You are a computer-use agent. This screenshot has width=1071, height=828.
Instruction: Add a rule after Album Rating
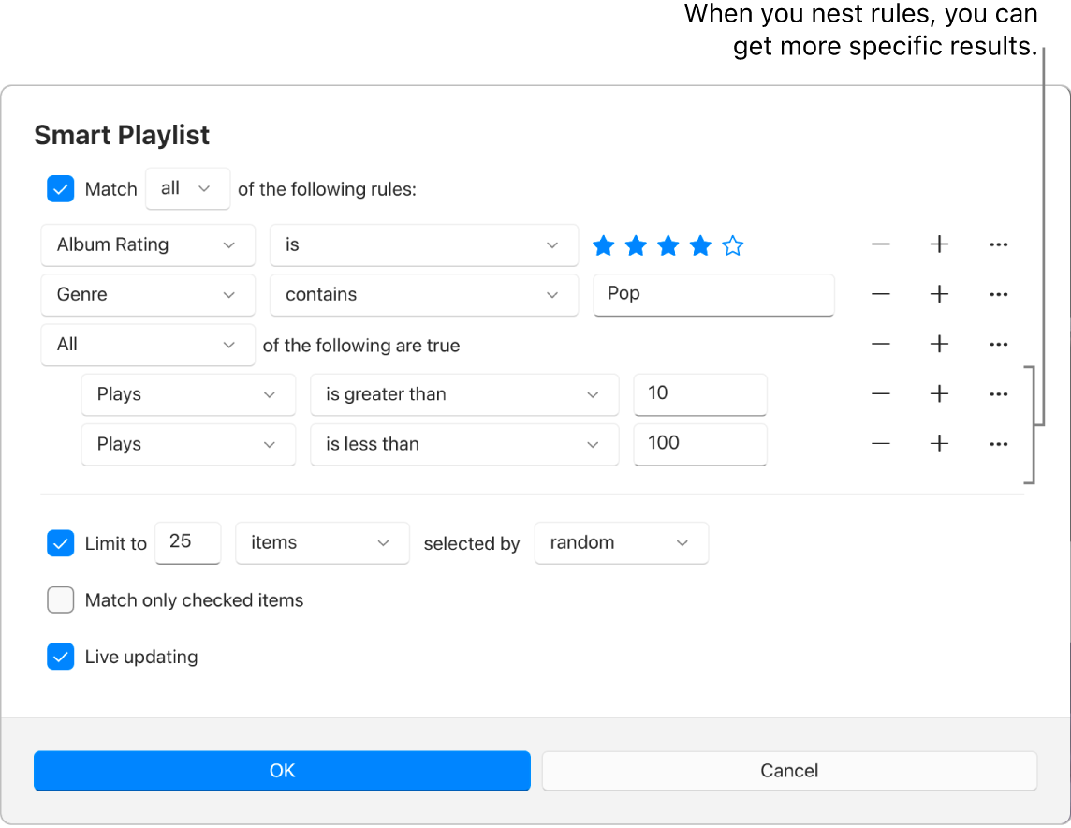click(939, 244)
